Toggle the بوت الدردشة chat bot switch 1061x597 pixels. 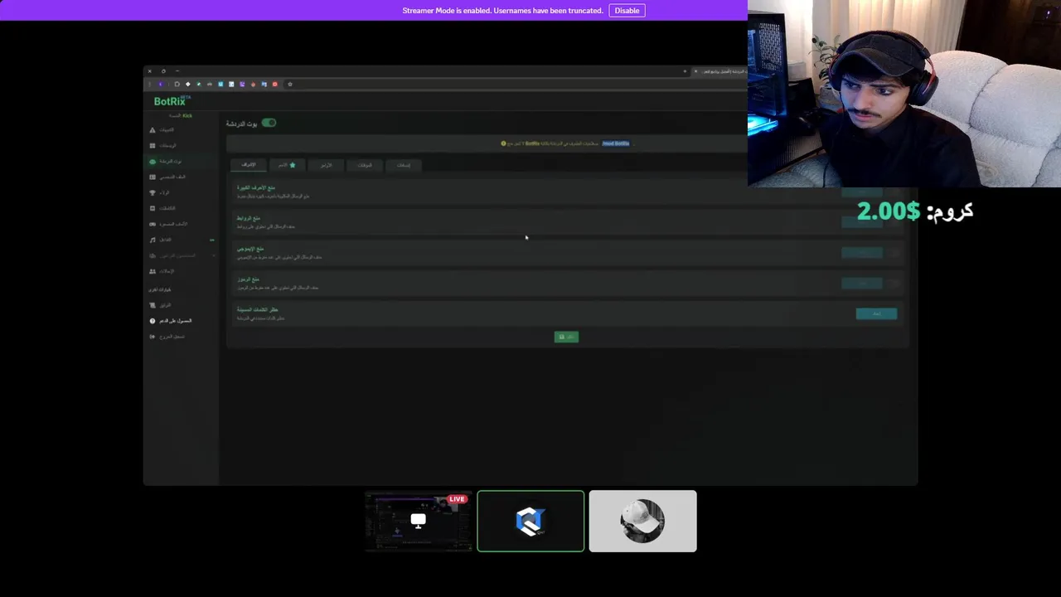269,123
